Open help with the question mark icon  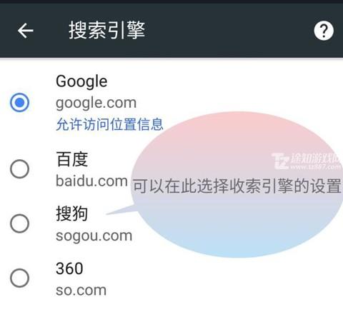point(324,31)
